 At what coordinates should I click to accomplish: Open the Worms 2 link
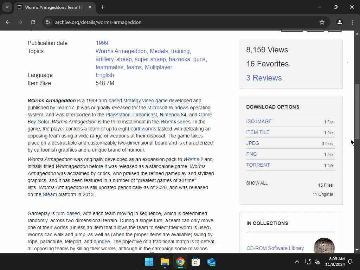193,159
